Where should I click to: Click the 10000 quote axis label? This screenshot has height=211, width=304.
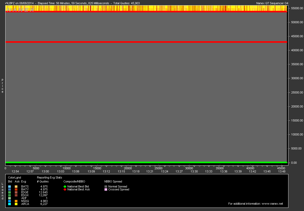tap(66, 168)
